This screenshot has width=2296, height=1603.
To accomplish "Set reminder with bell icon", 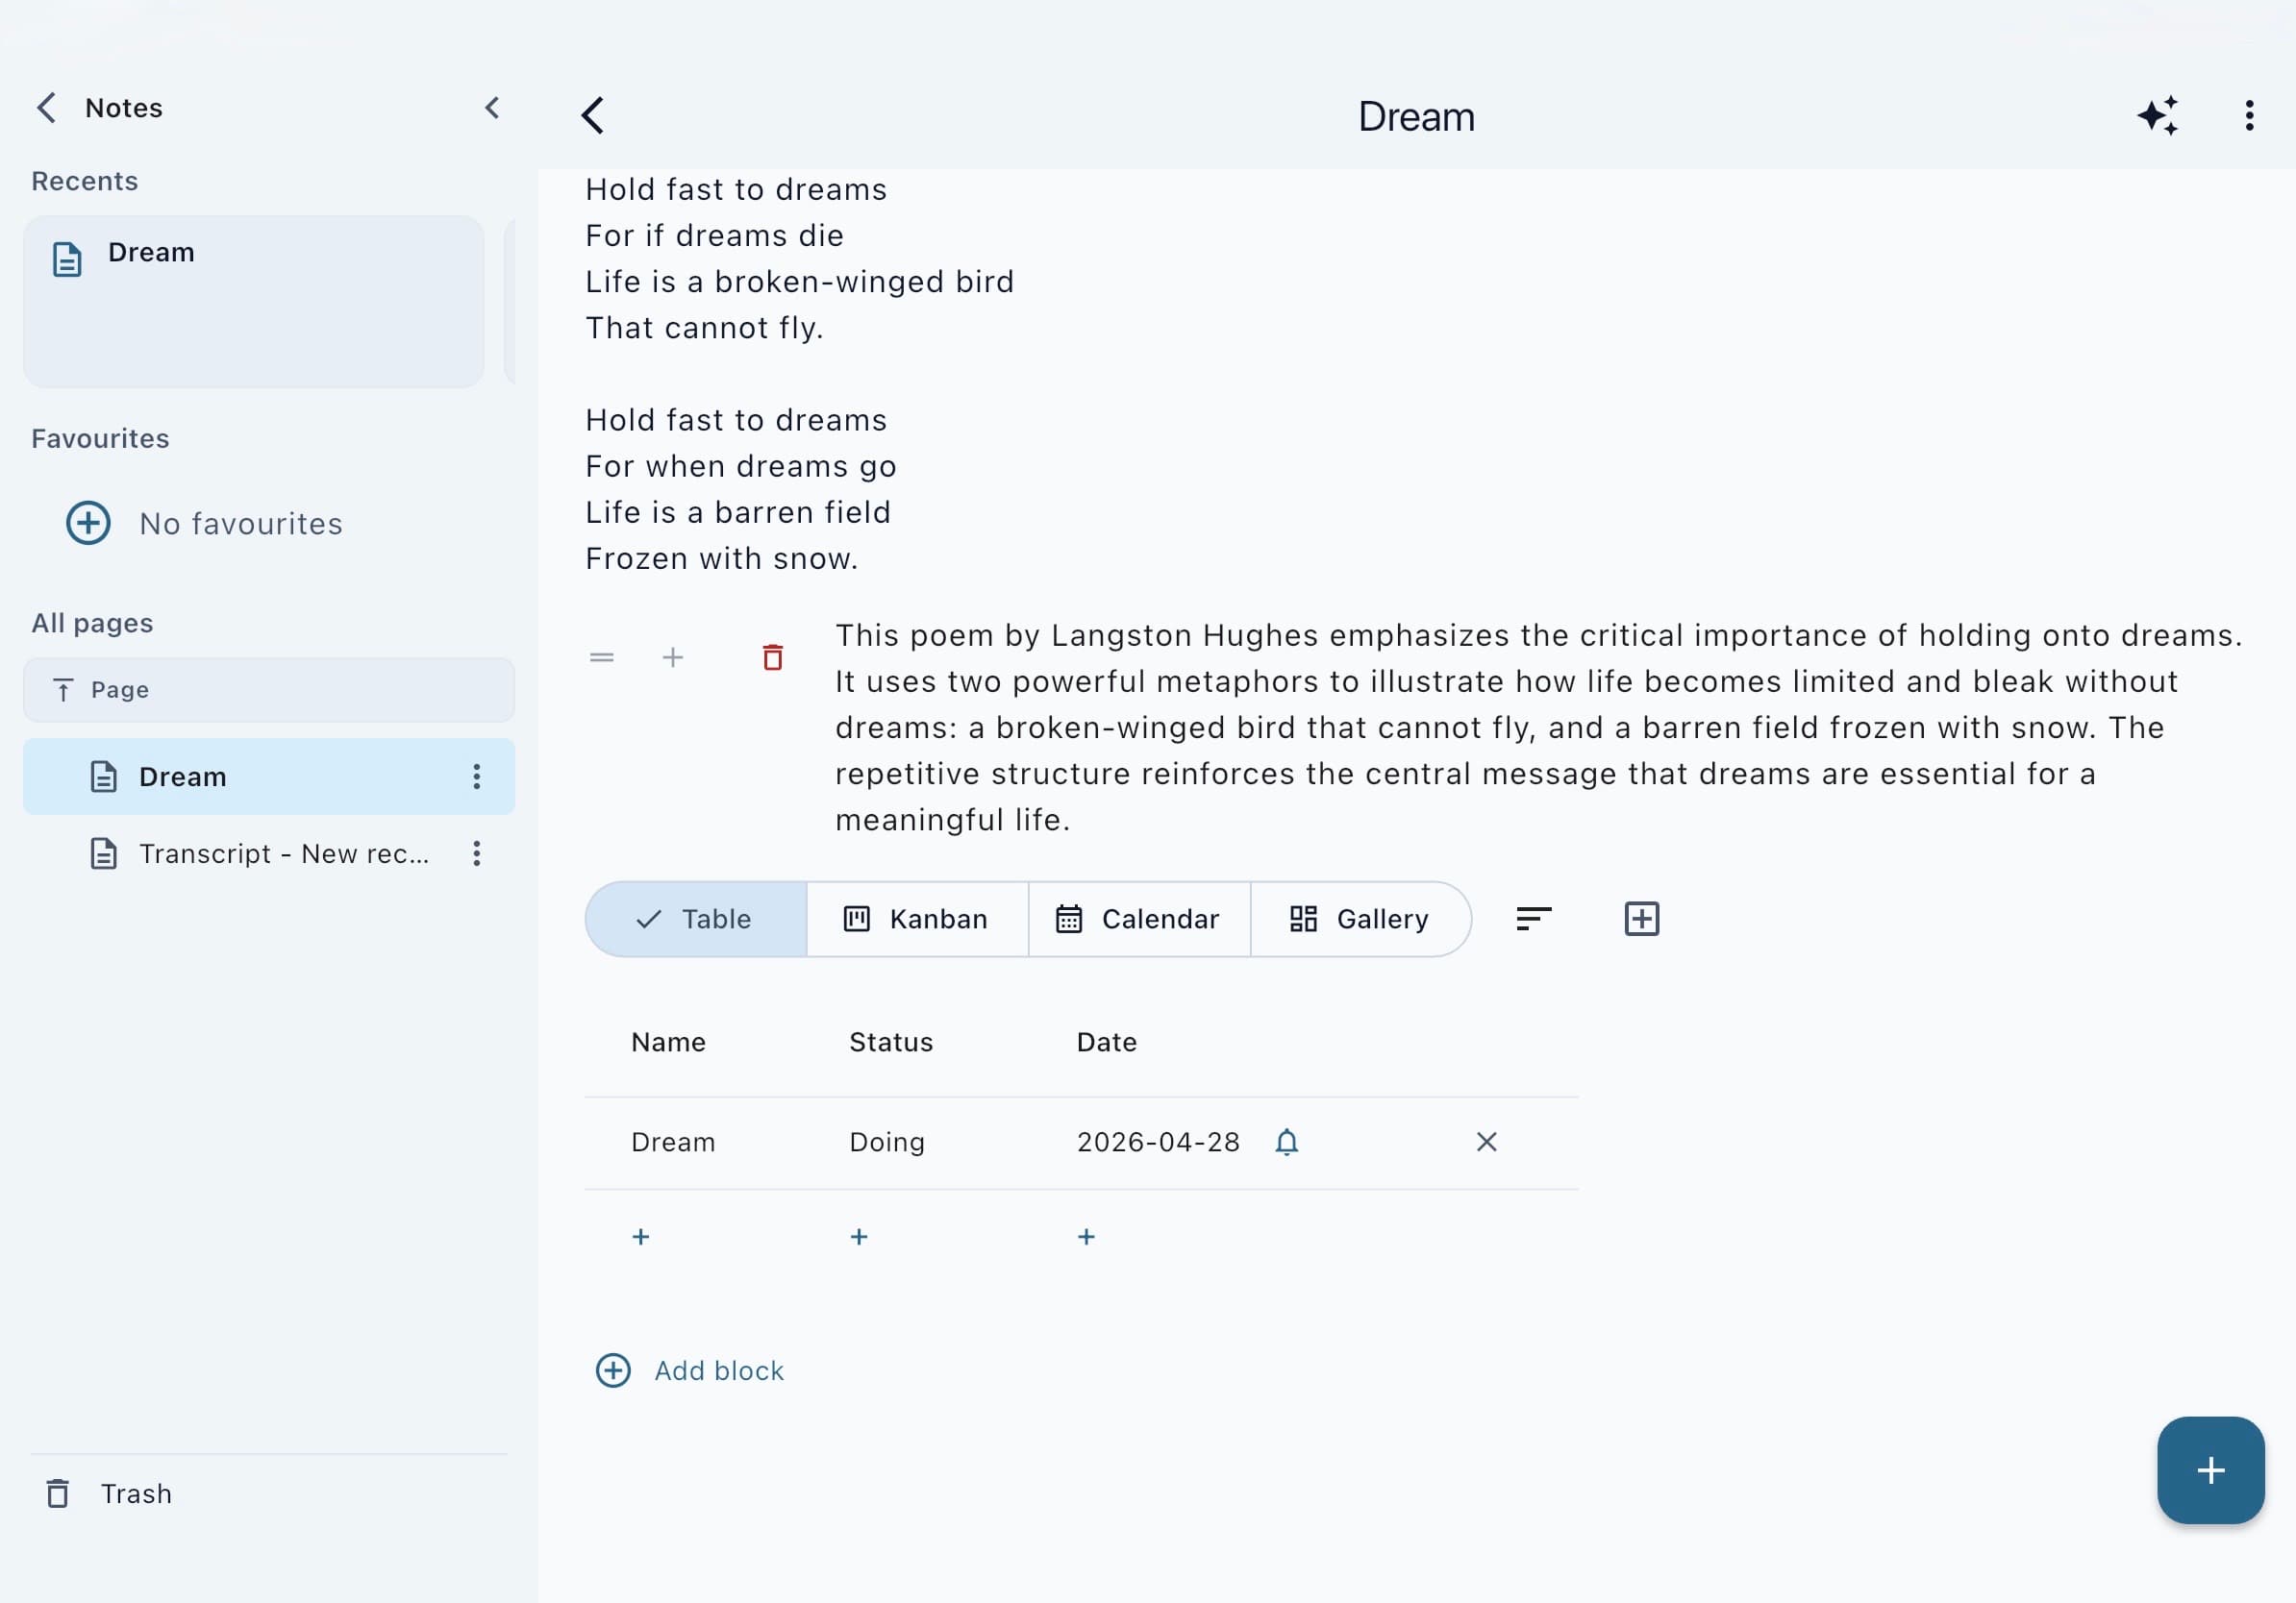I will 1287,1143.
